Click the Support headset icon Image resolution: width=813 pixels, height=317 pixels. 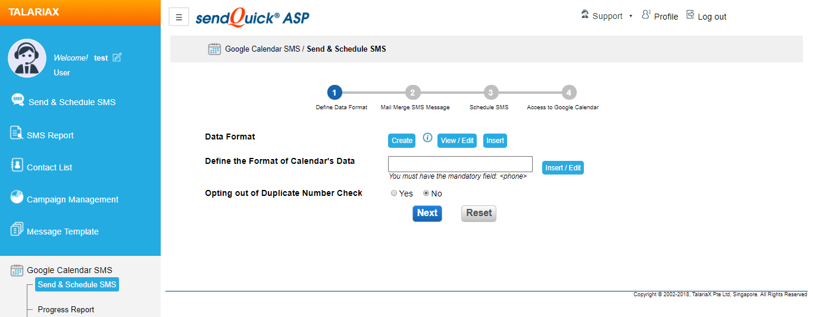point(584,15)
